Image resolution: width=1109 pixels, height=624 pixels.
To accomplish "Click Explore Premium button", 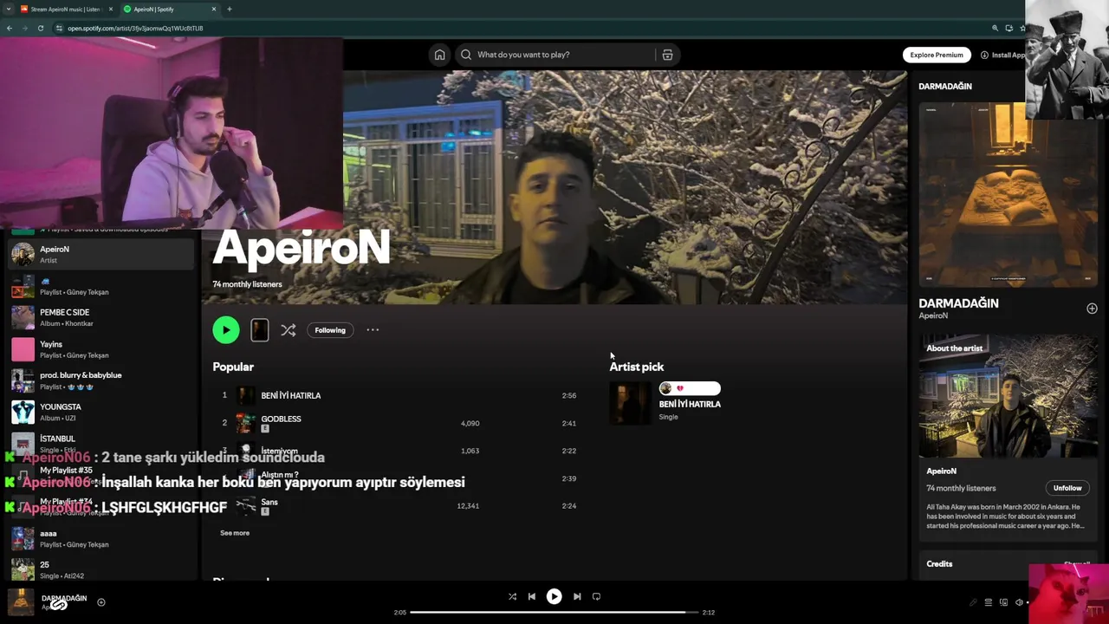I will tap(937, 55).
